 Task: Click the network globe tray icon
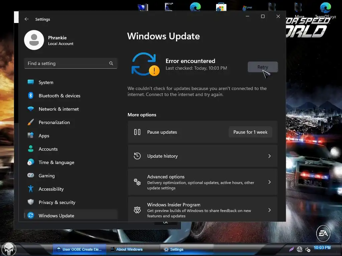[x=300, y=249]
